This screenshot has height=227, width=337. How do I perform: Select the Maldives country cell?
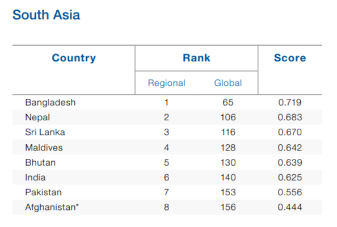(x=44, y=148)
